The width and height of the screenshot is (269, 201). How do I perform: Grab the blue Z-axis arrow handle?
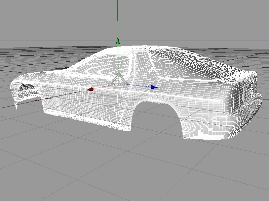point(154,87)
